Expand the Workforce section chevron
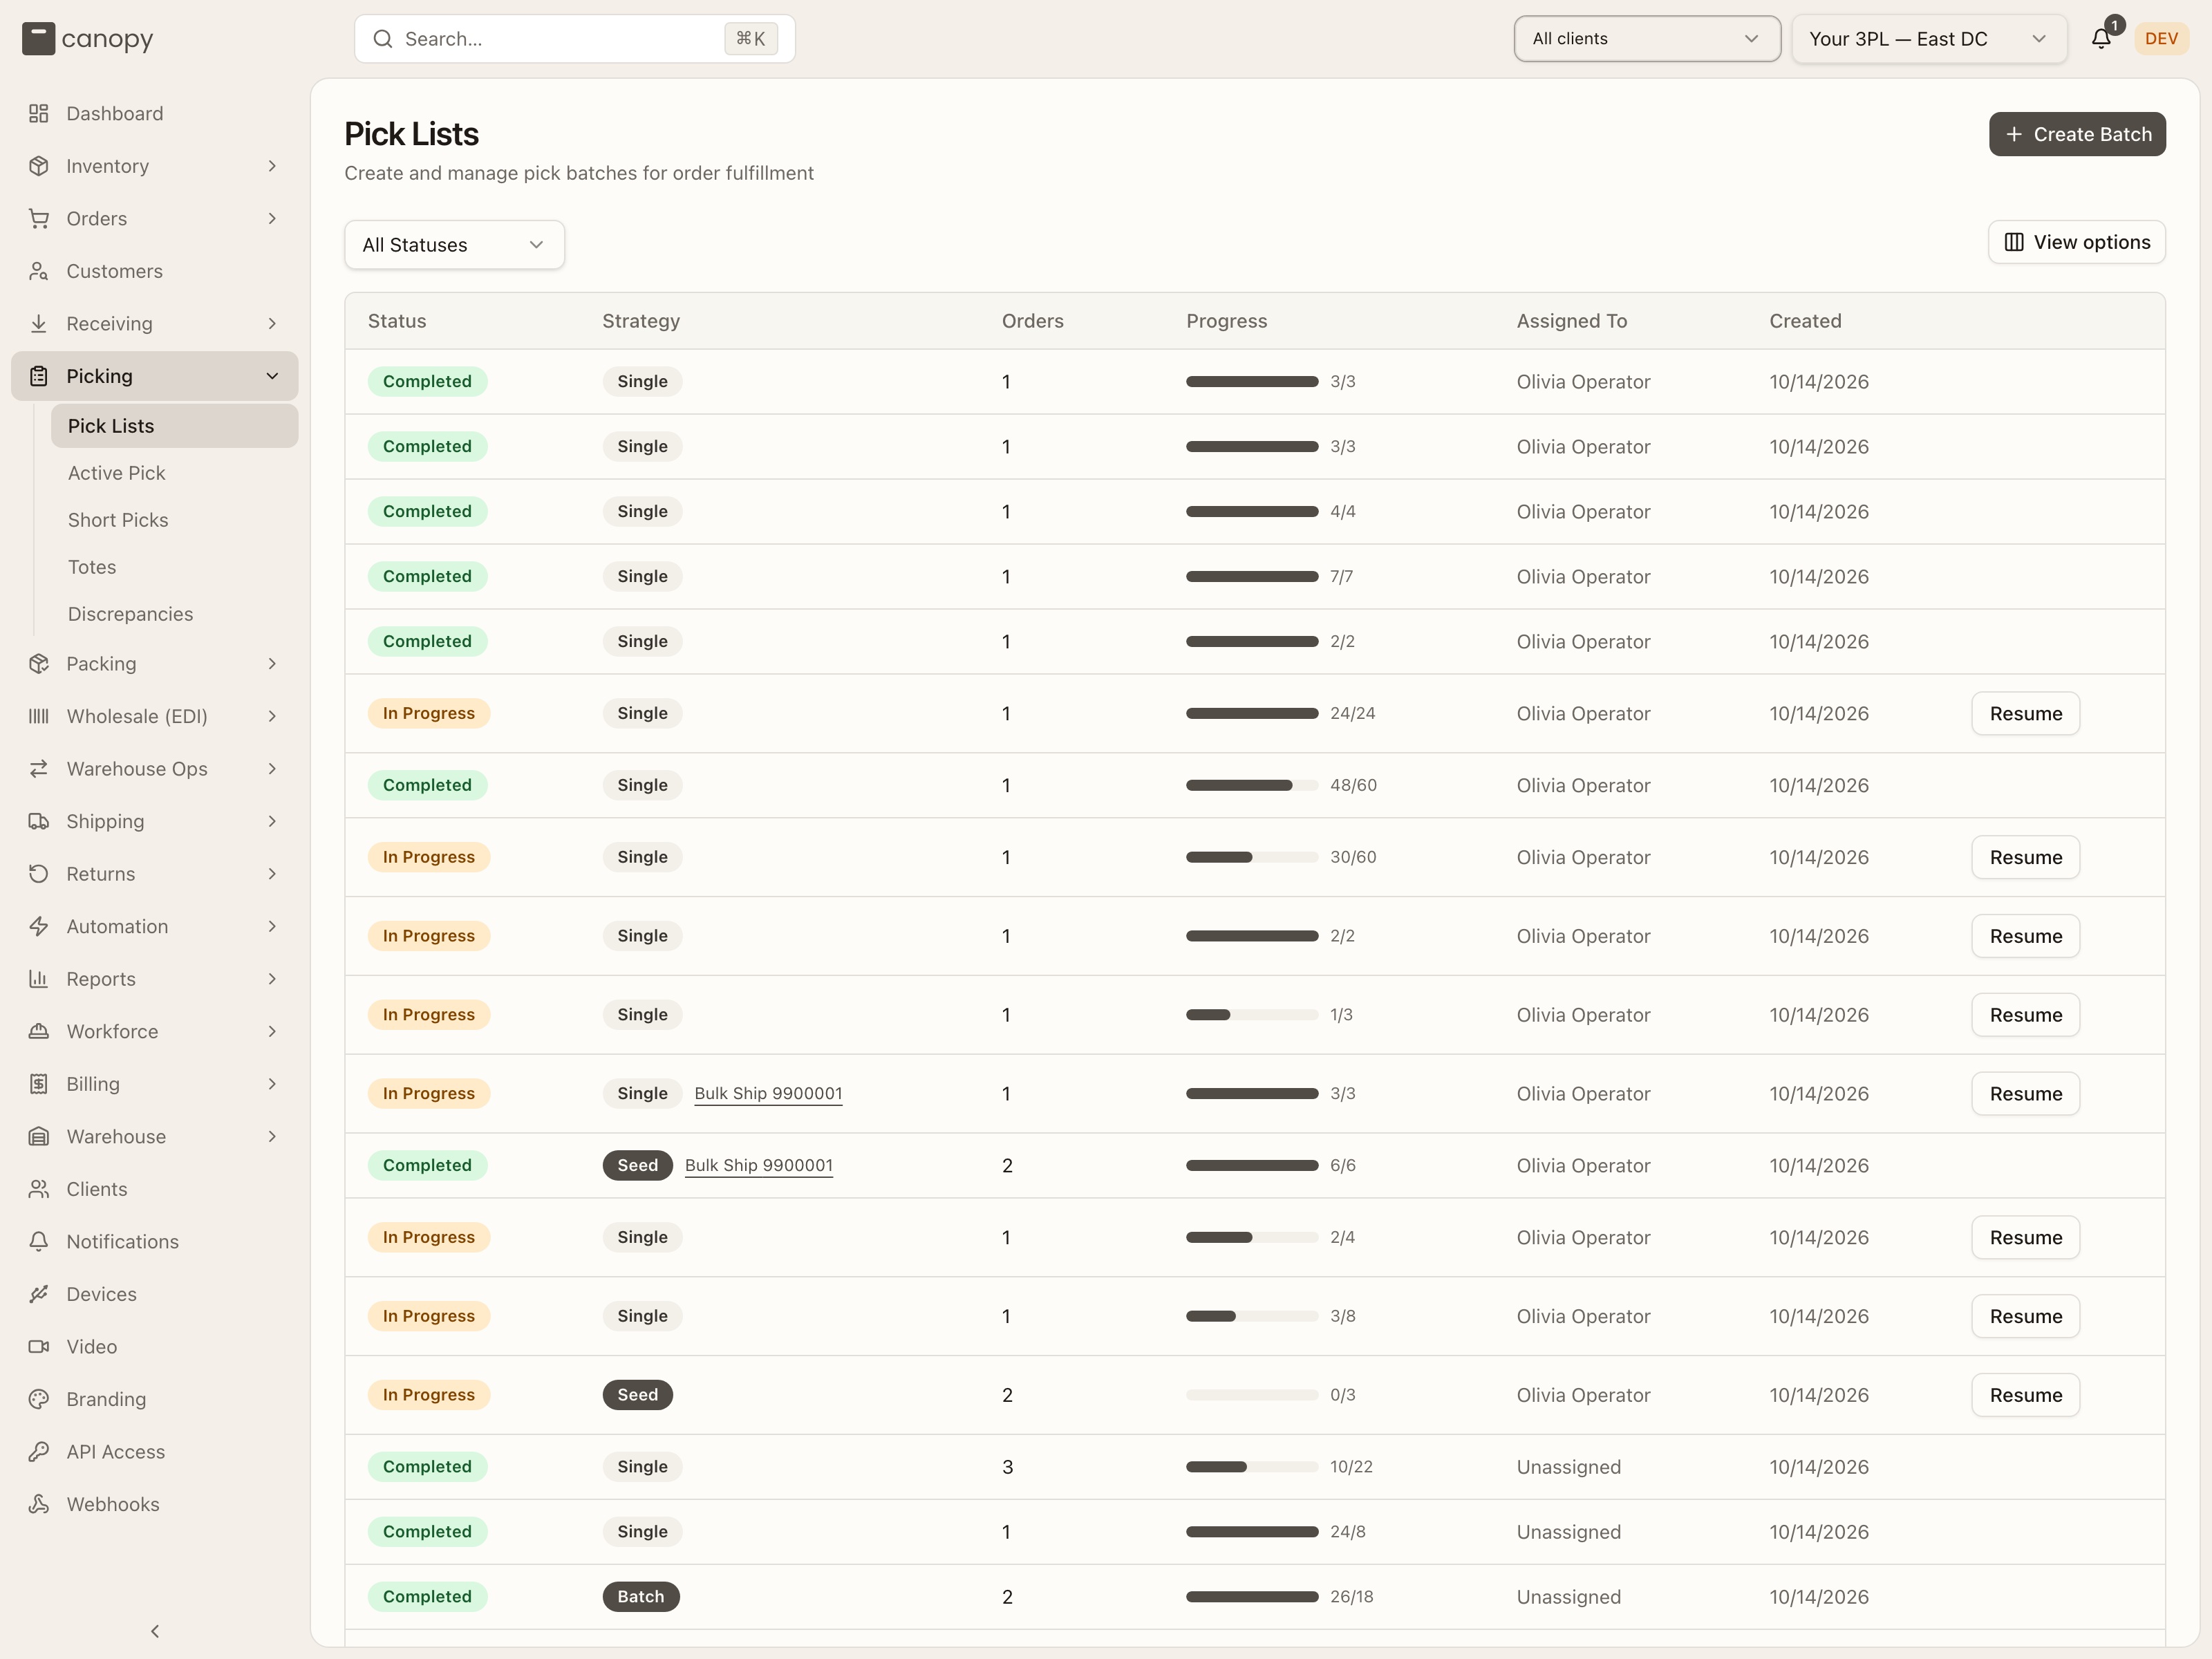The width and height of the screenshot is (2212, 1659). click(272, 1031)
